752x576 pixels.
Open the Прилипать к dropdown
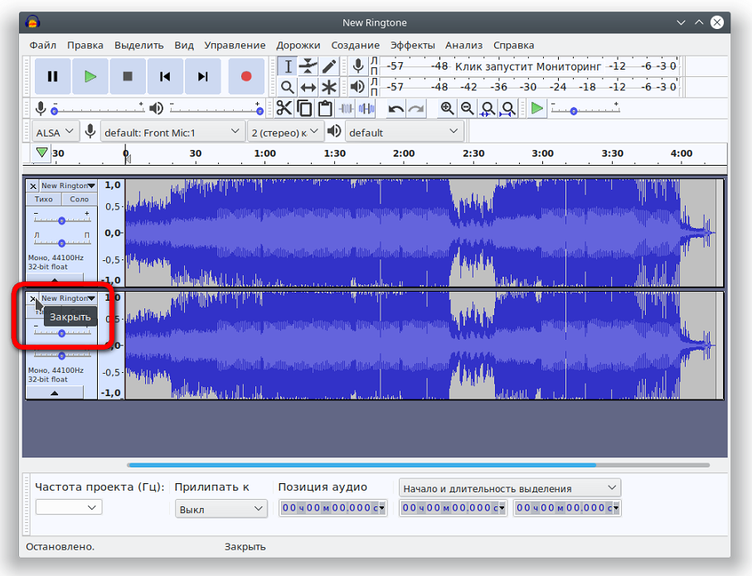(221, 509)
